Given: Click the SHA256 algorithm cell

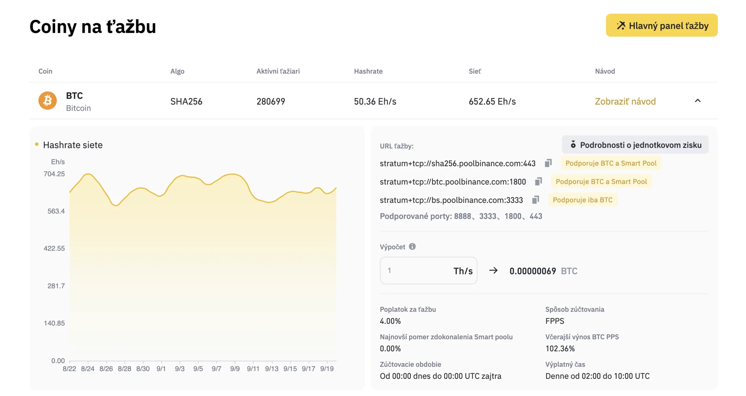Looking at the screenshot, I should (186, 101).
